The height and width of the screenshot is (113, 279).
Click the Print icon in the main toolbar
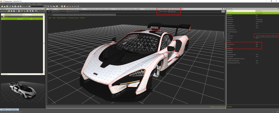pos(18,7)
